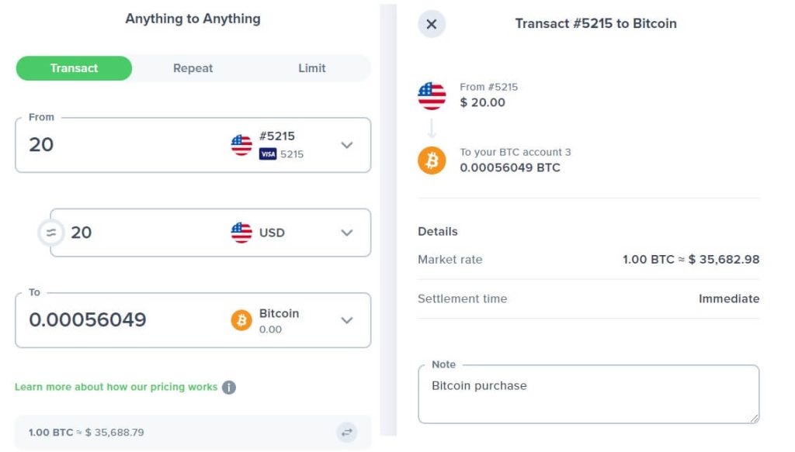The height and width of the screenshot is (452, 795).
Task: Switch to the Limit tab
Action: pyautogui.click(x=311, y=68)
